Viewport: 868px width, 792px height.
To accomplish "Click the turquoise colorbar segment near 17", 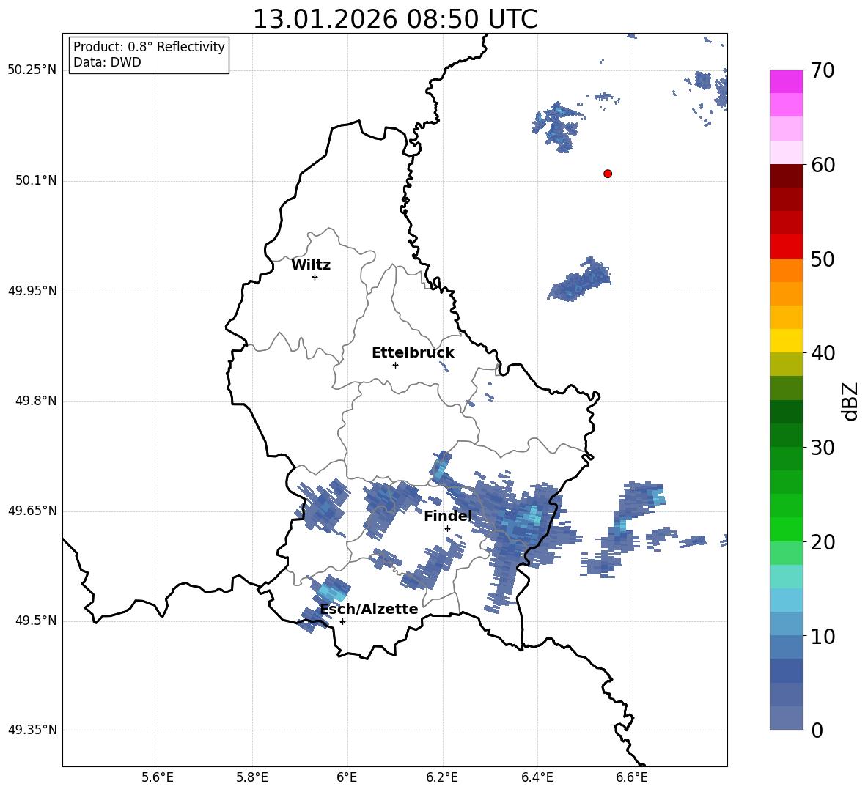I will click(786, 577).
